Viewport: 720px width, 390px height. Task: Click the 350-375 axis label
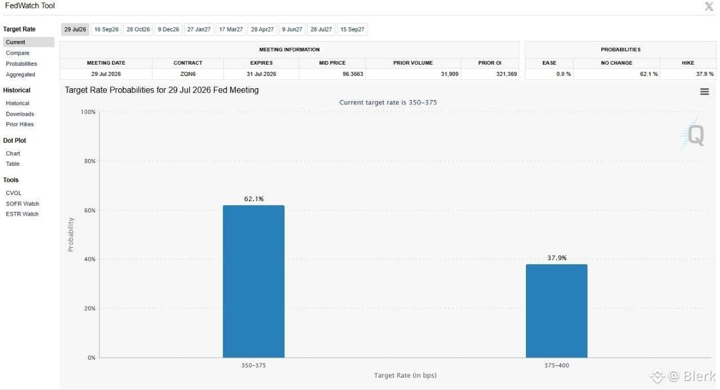click(254, 365)
